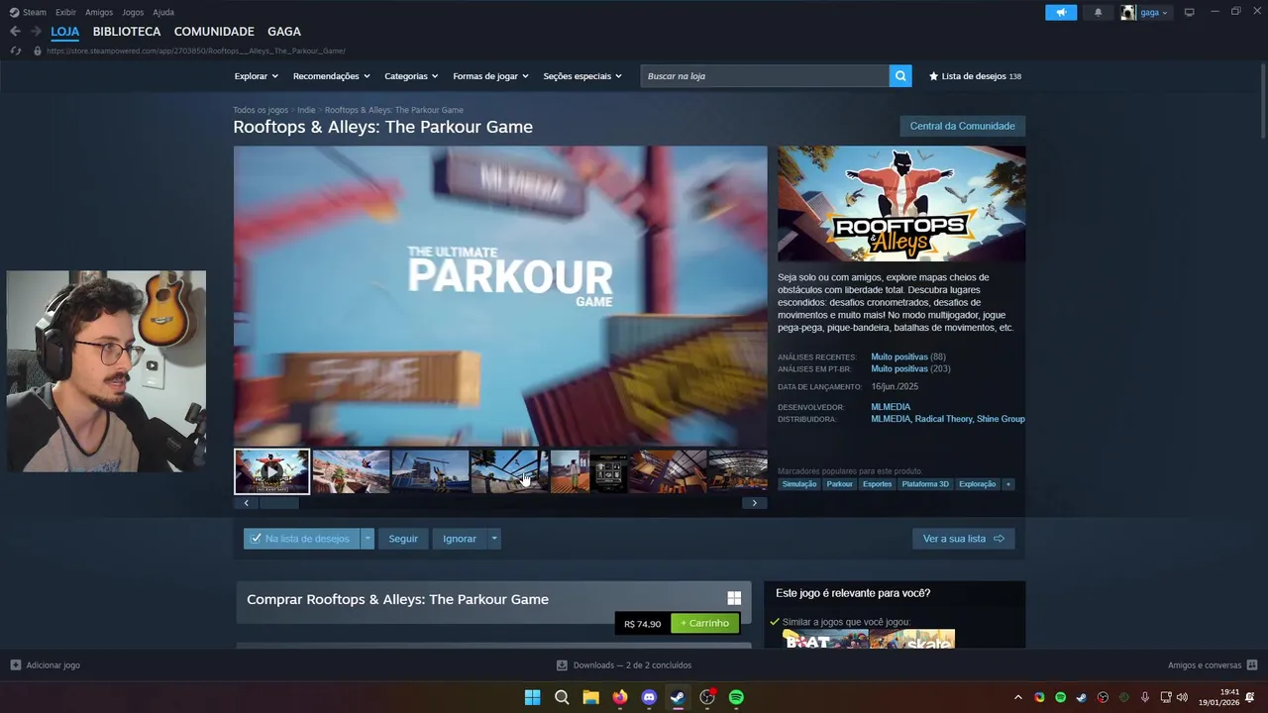Open Lista de desejos wishlist link
Screen dimensions: 1268x713
pos(975,76)
